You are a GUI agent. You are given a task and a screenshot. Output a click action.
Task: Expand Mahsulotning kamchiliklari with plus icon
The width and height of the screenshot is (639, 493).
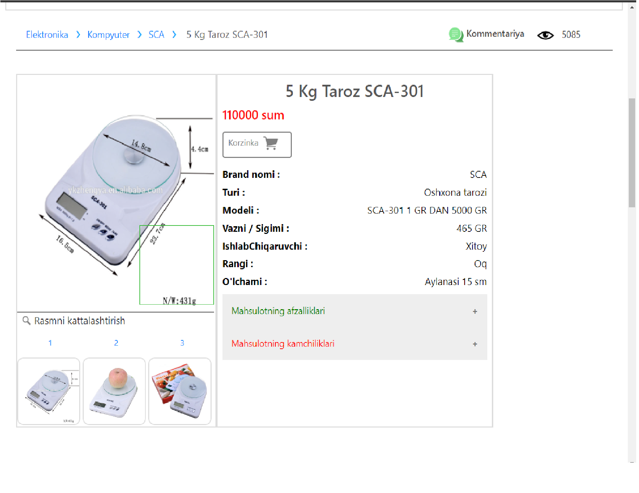tap(475, 344)
